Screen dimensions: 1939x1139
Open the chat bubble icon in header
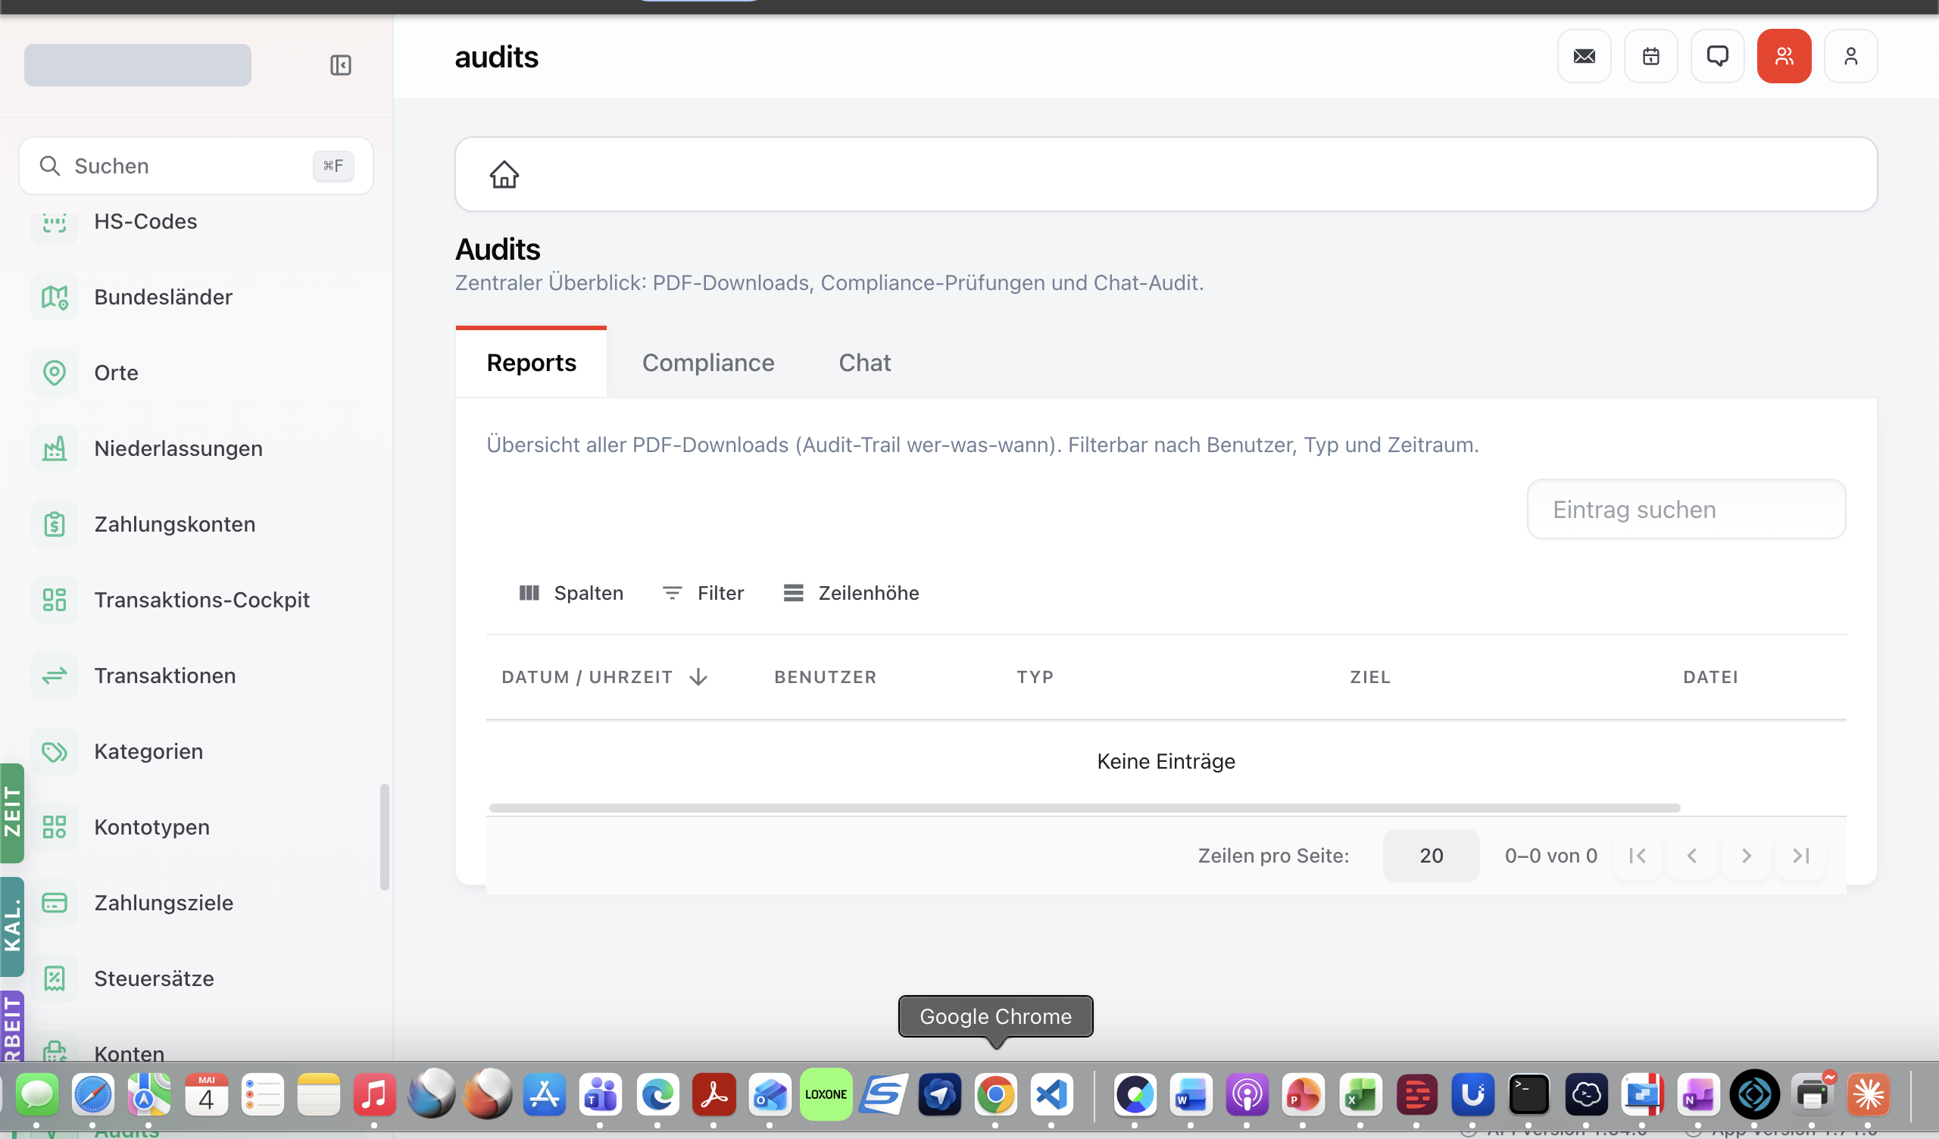click(1717, 56)
